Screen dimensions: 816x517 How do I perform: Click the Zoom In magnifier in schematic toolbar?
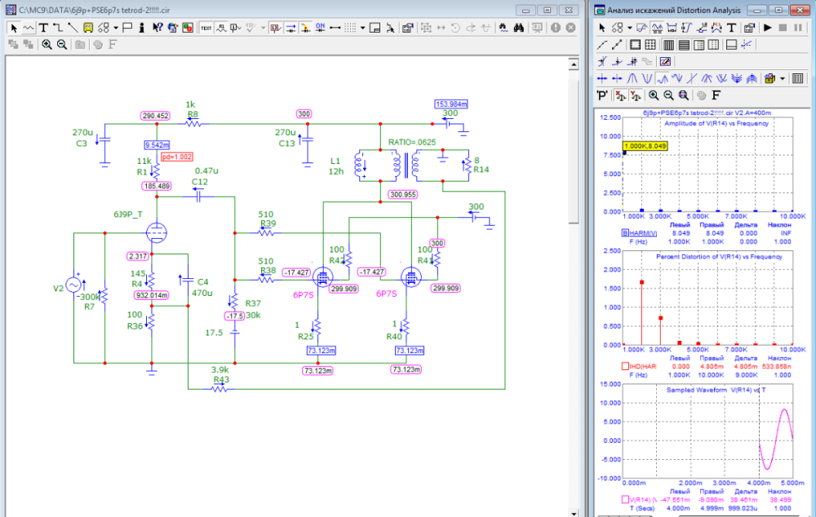47,44
